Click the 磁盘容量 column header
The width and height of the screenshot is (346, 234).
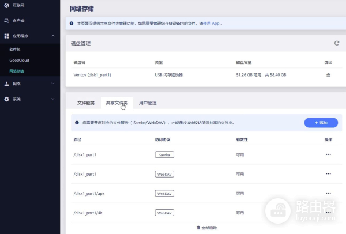tap(244, 62)
